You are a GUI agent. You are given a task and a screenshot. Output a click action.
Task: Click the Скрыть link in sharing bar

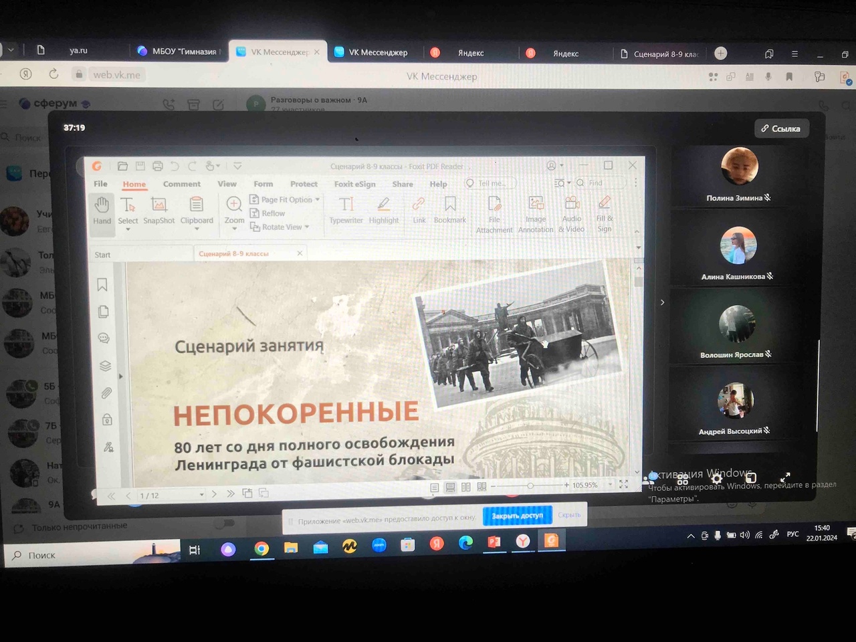pos(569,515)
